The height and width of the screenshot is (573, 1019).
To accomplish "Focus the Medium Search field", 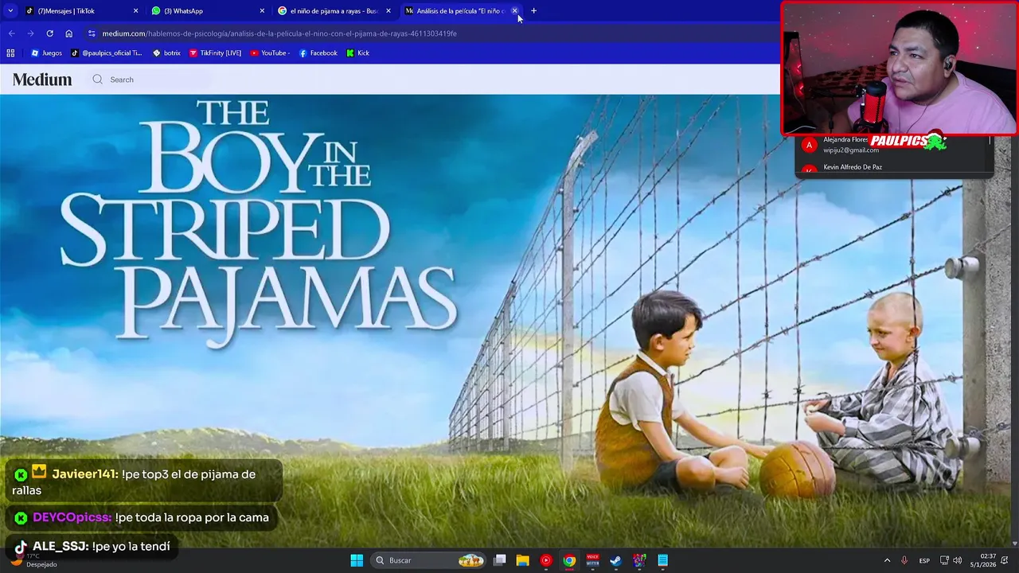I will click(x=150, y=80).
